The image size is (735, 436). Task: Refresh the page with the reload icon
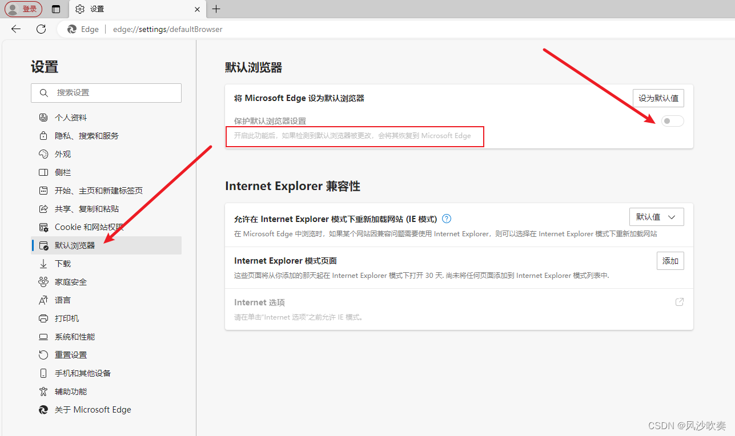41,29
